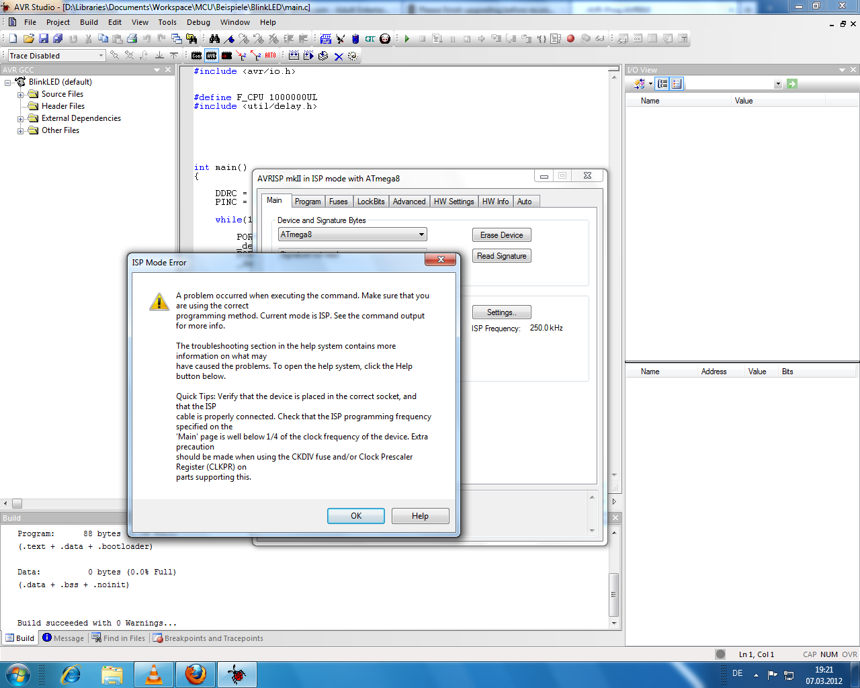
Task: Click the Firefox icon in the taskbar
Action: pyautogui.click(x=196, y=674)
